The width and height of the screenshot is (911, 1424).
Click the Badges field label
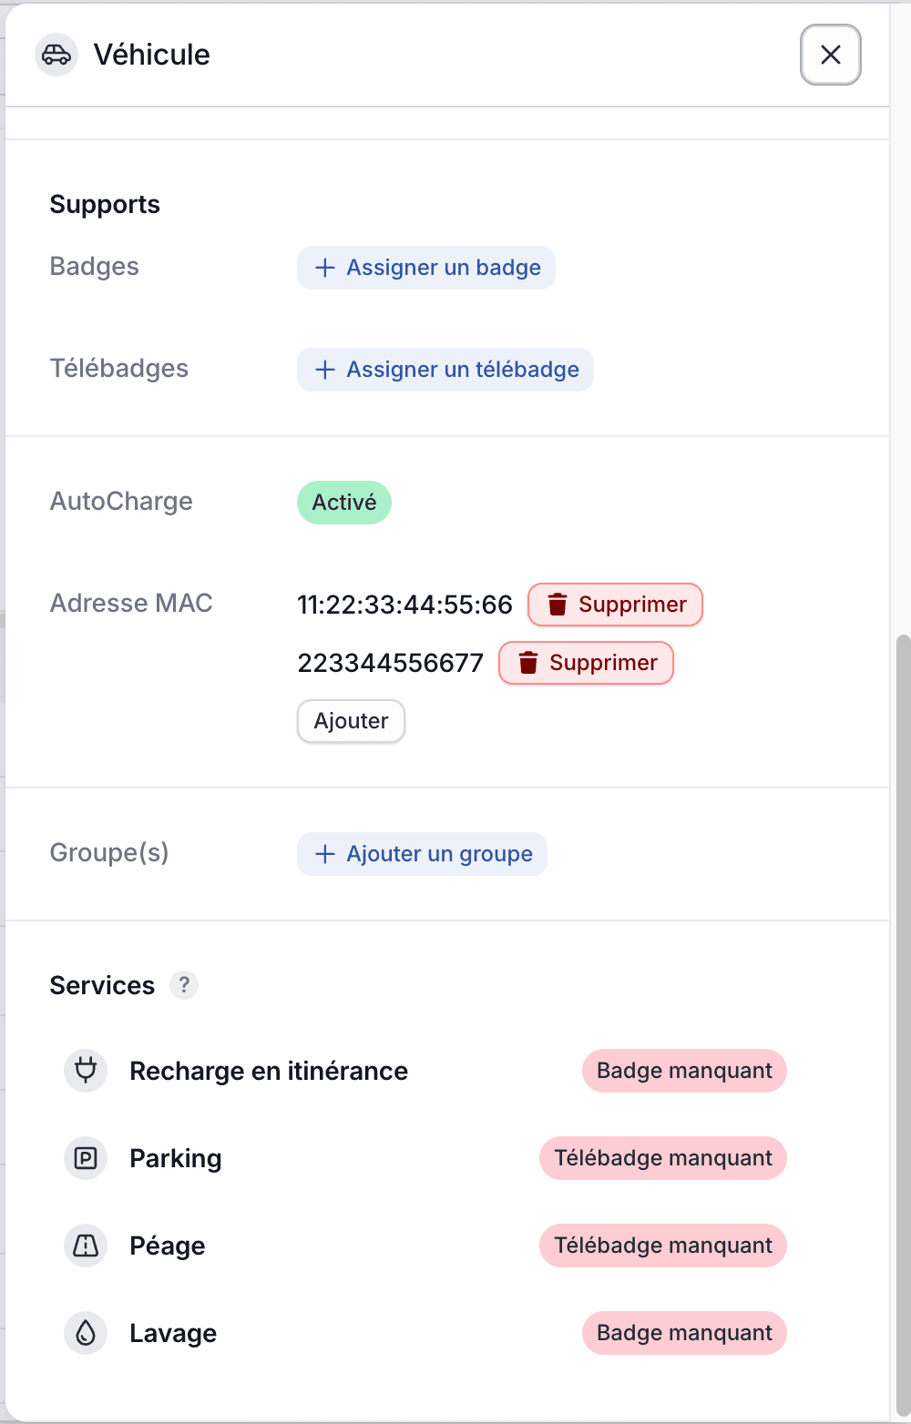95,267
